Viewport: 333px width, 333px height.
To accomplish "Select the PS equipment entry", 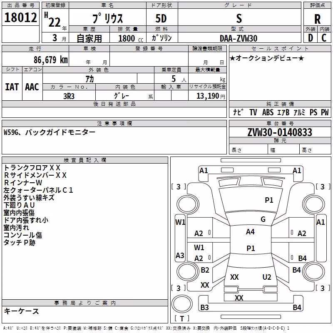I will click(313, 112).
